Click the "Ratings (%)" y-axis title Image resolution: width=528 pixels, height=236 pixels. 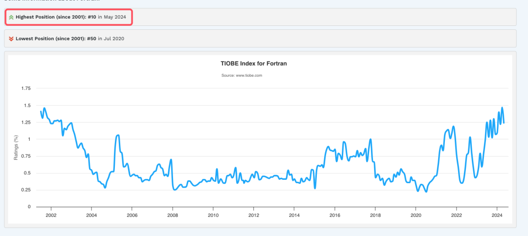click(16, 148)
